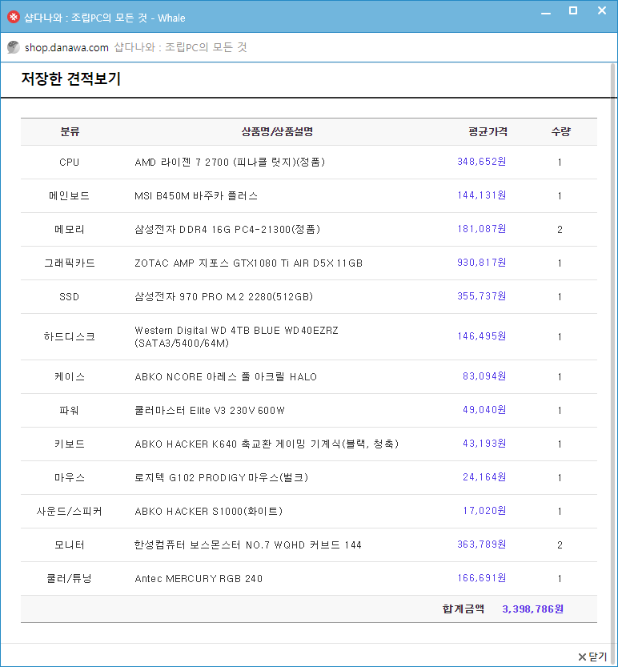Select 삼성전자 970 PRO M.2 2280 product name
Image resolution: width=618 pixels, height=667 pixels.
(x=223, y=296)
